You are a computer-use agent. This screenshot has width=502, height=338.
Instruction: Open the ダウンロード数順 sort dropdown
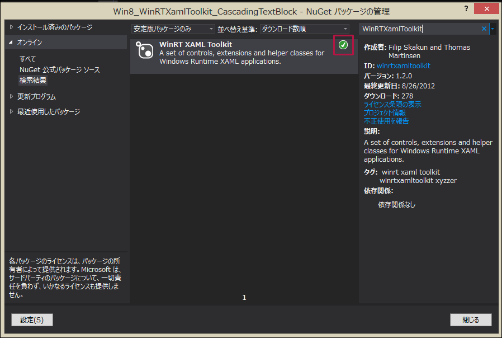point(305,29)
